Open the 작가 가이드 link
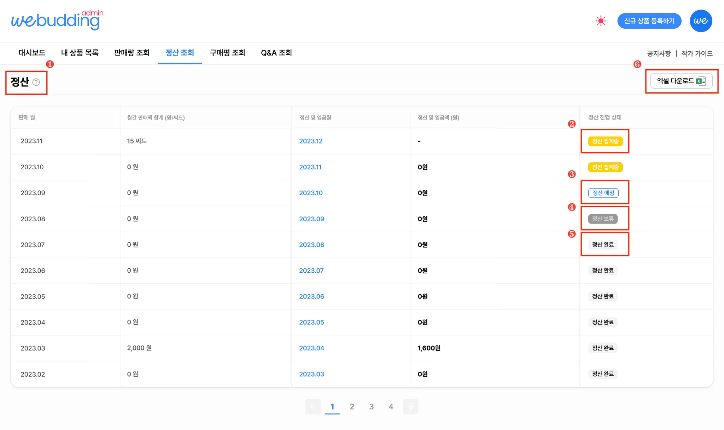This screenshot has width=724, height=430. [x=697, y=53]
